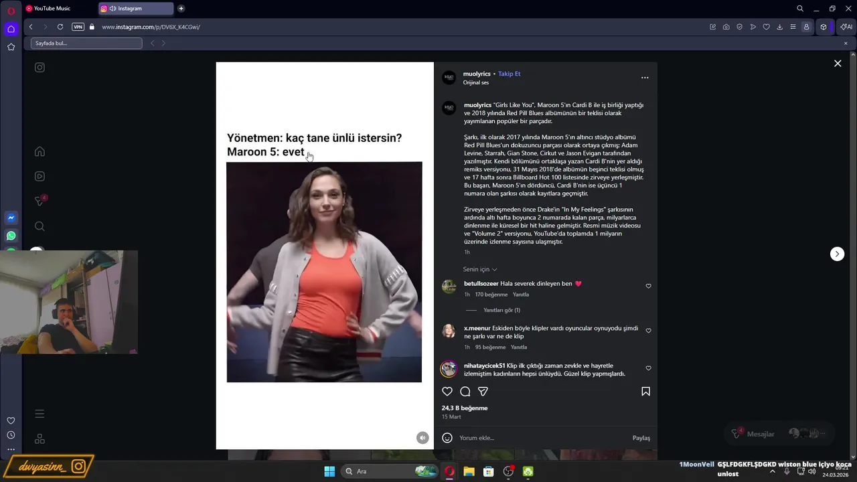Open nihataycicek51 username link
This screenshot has width=857, height=482.
(x=484, y=366)
